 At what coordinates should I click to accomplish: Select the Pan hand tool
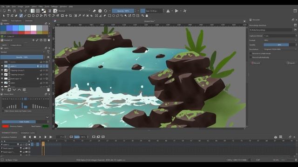click(147, 16)
